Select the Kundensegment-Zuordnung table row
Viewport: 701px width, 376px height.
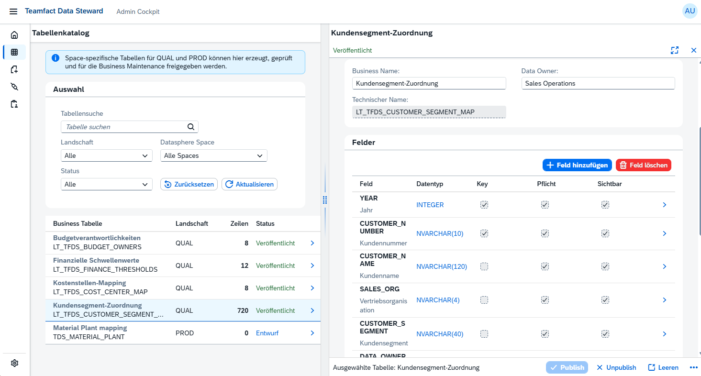(183, 310)
